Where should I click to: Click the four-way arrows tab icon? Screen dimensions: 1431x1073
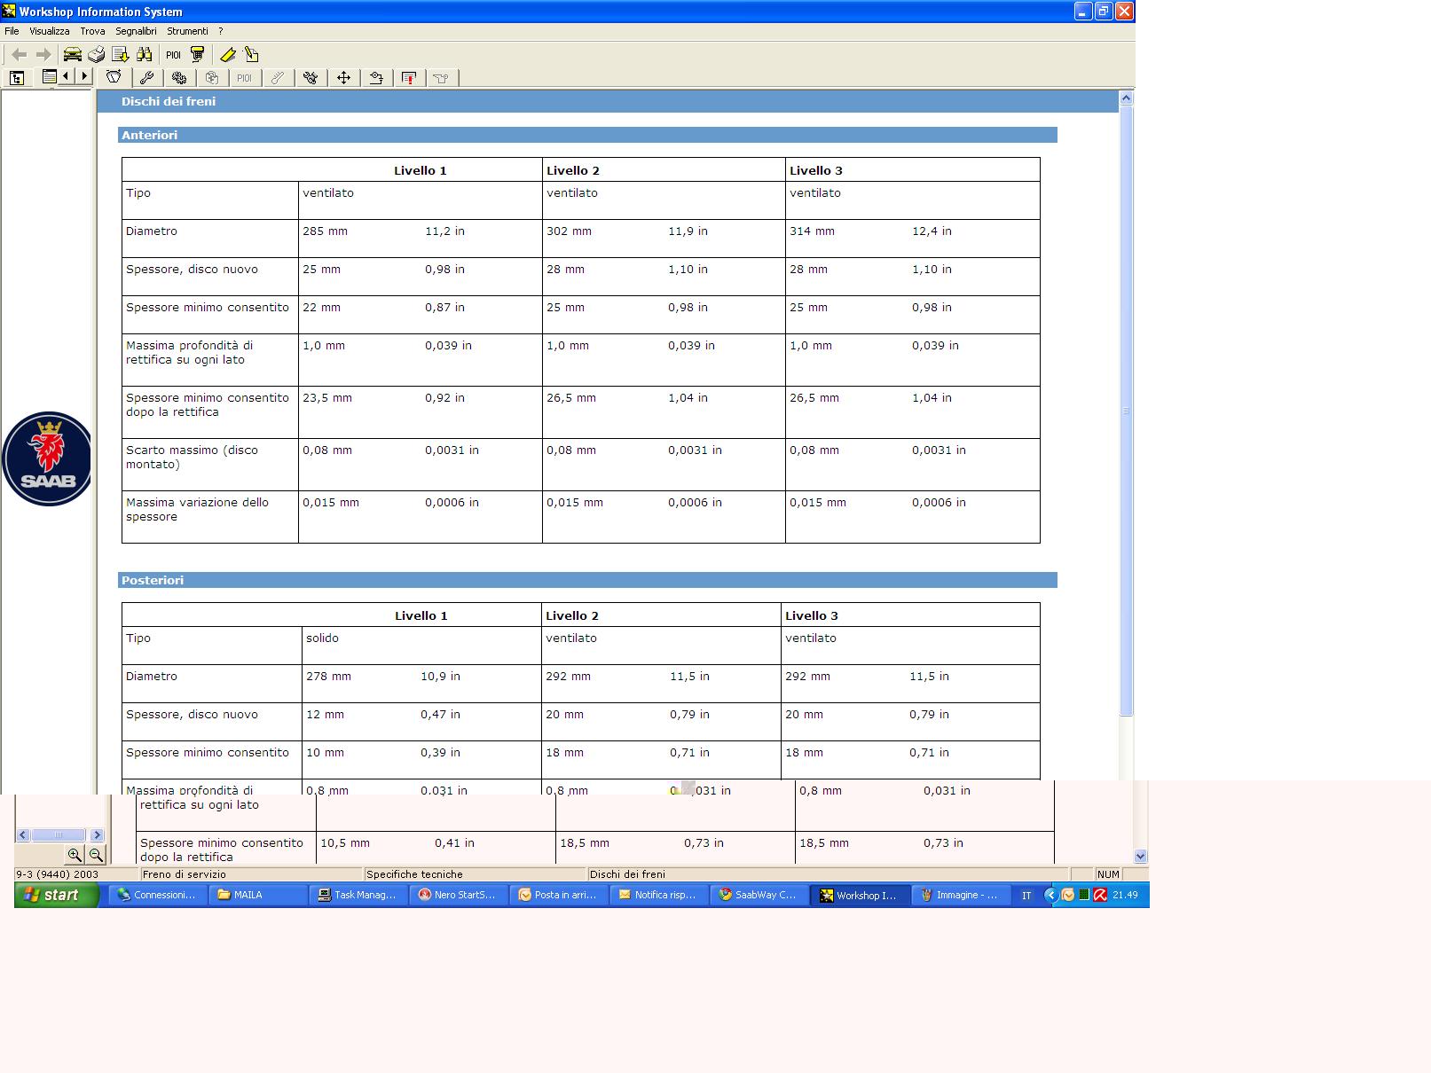point(343,78)
